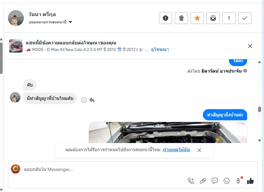Attach a file with paperclip icon
This screenshot has height=192, width=264.
pyautogui.click(x=203, y=181)
